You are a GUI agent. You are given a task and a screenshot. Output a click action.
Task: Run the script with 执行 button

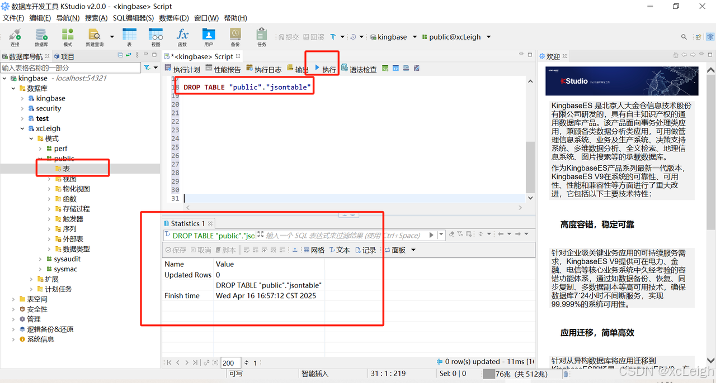(x=325, y=69)
